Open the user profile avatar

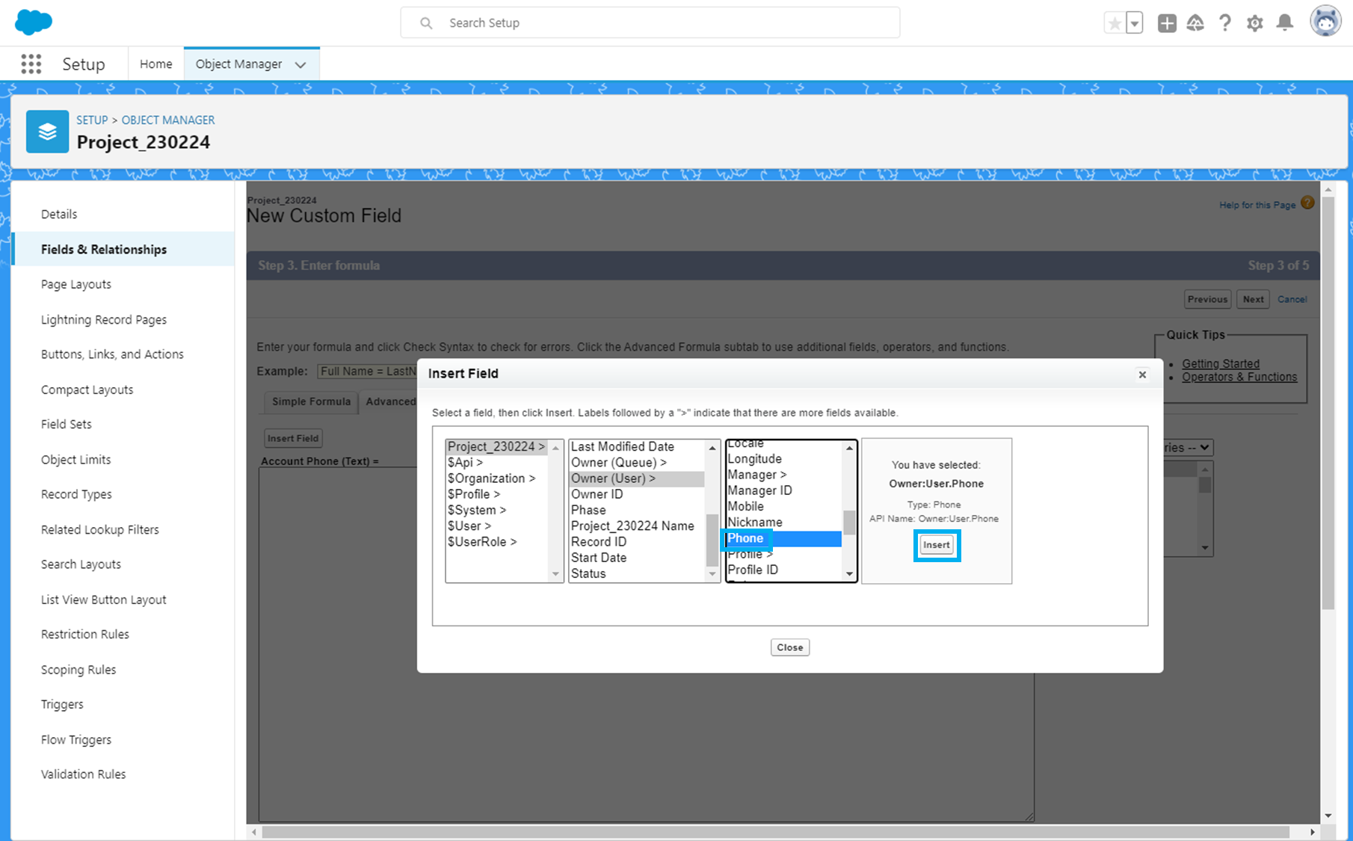[x=1325, y=22]
